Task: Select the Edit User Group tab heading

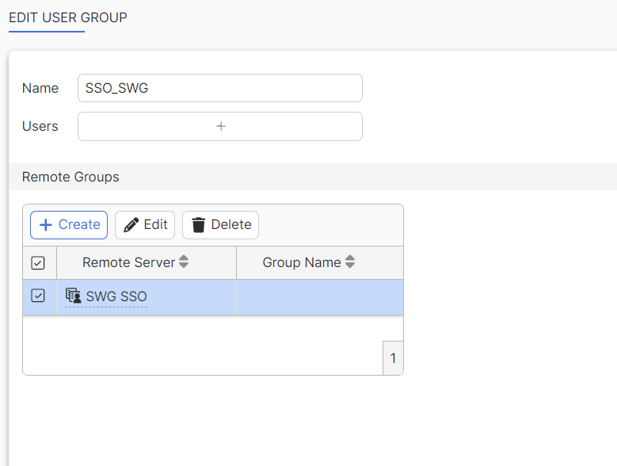Action: 68,17
